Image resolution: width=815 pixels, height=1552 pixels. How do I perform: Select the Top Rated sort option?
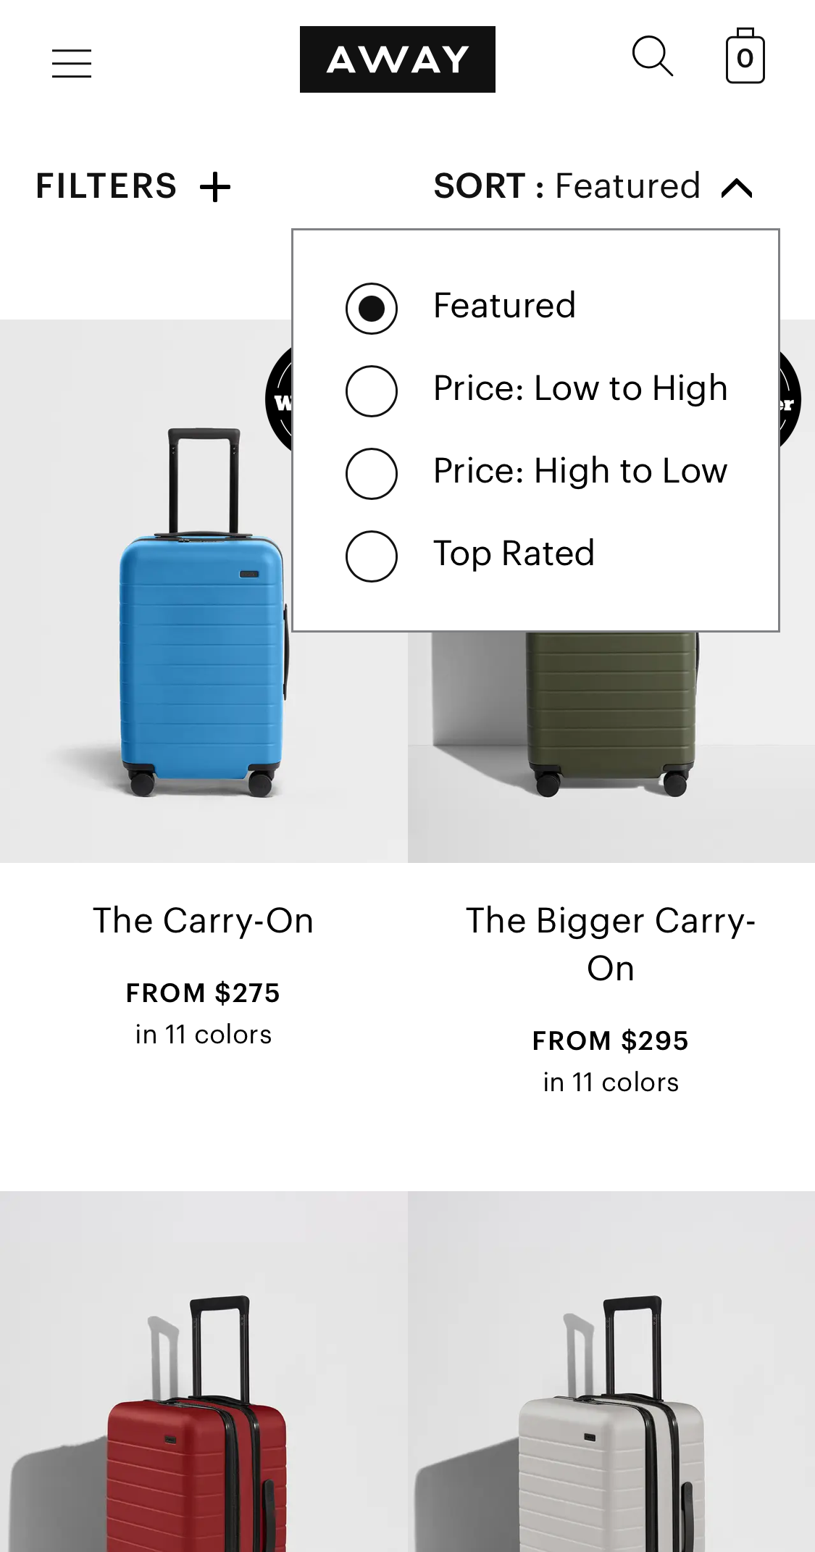(372, 556)
